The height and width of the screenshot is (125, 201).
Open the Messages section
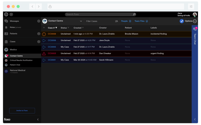14,21
